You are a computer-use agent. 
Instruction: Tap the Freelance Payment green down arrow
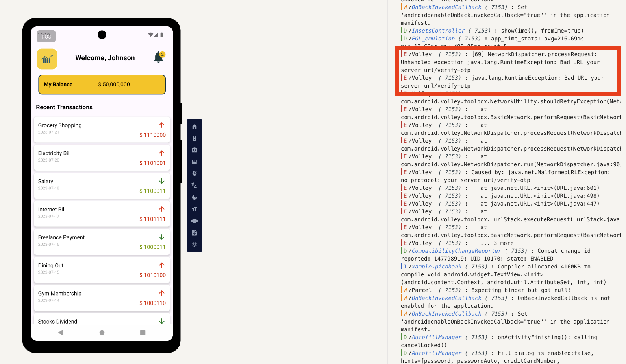point(162,237)
